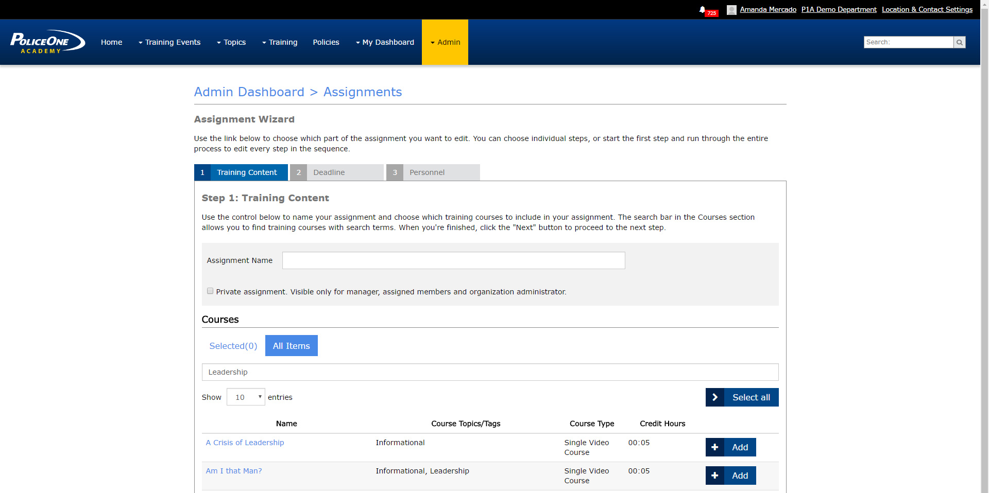Add the A Crisis of Leadership course

(x=731, y=447)
